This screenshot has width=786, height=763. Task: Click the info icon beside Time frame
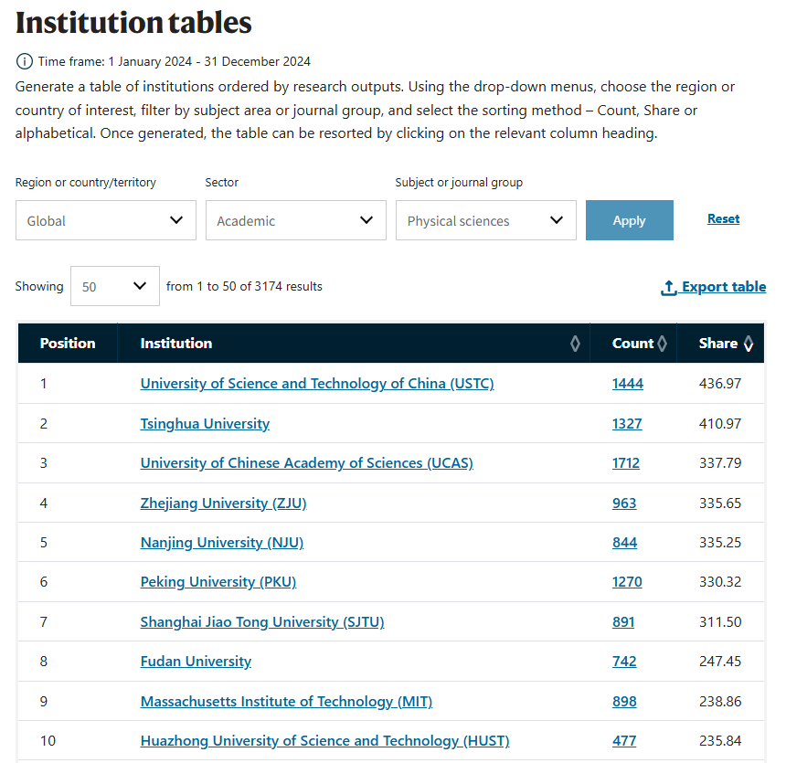coord(24,62)
